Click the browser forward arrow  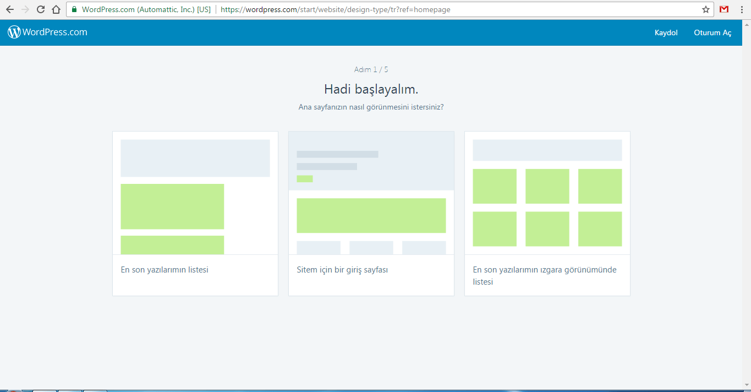click(x=25, y=9)
